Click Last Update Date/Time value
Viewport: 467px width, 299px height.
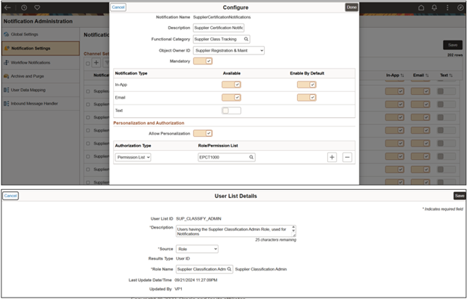click(196, 280)
